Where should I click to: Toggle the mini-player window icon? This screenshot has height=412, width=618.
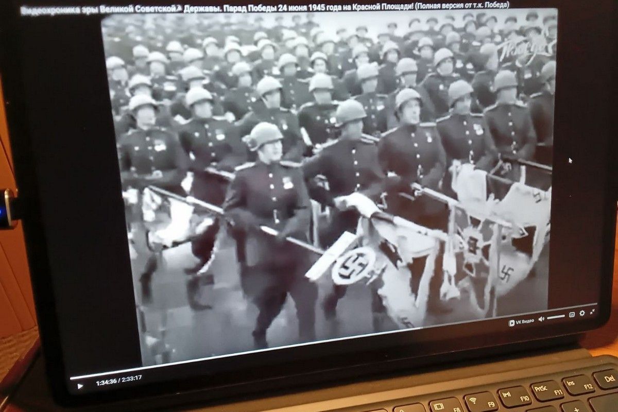pos(572,315)
